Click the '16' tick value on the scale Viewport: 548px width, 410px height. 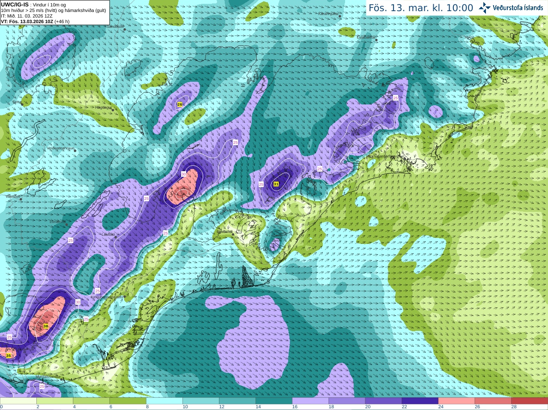coord(295,407)
